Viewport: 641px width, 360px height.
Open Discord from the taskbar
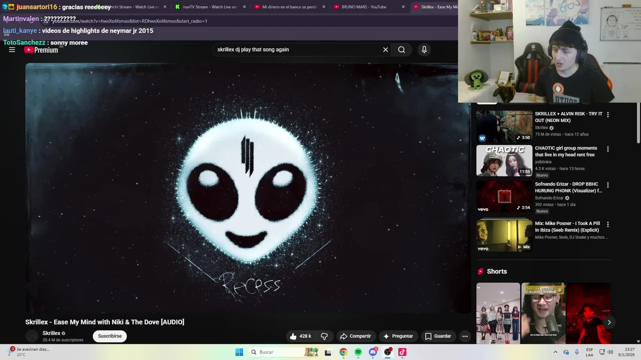tap(373, 352)
